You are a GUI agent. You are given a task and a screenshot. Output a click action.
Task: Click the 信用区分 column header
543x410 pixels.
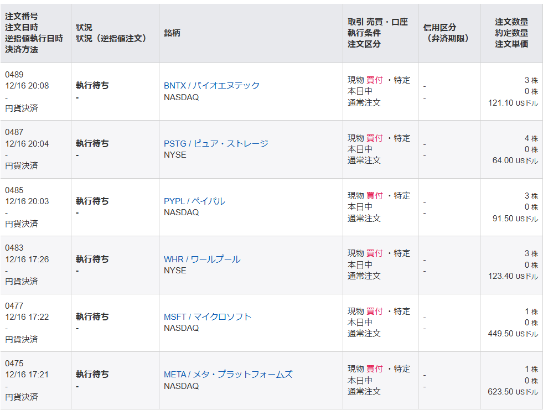tap(439, 27)
